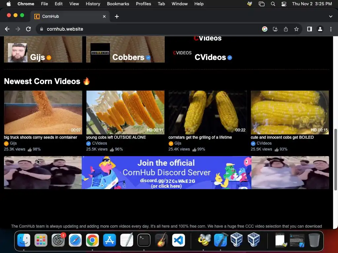The width and height of the screenshot is (338, 253).
Task: Open Xcode in the dock
Action: coord(221,240)
